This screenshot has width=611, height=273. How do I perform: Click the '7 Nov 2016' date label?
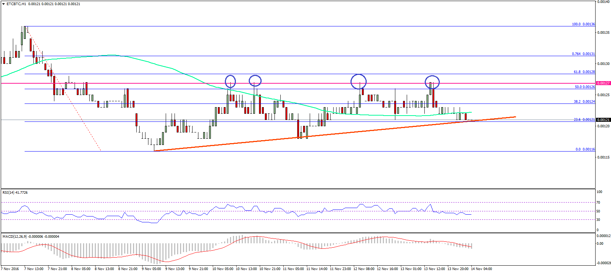tap(10, 269)
